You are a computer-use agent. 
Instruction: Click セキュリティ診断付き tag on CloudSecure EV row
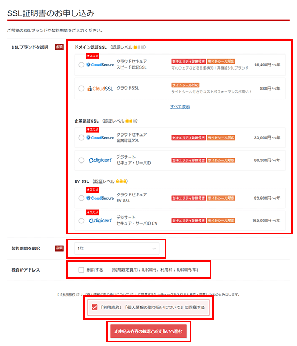[188, 198]
